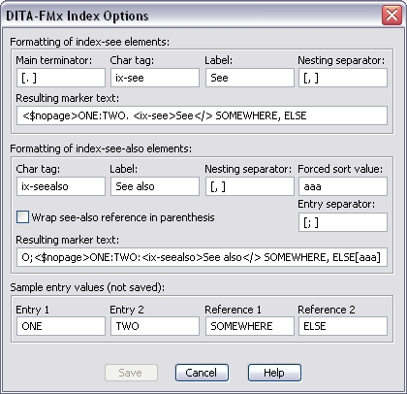
Task: Click the Forced sort value field
Action: [343, 186]
